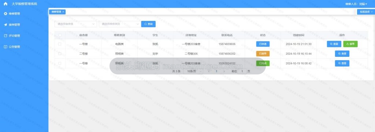The image size is (375, 132).
Task: Open the 请选择维修类别 dropdown
Action: click(120, 24)
